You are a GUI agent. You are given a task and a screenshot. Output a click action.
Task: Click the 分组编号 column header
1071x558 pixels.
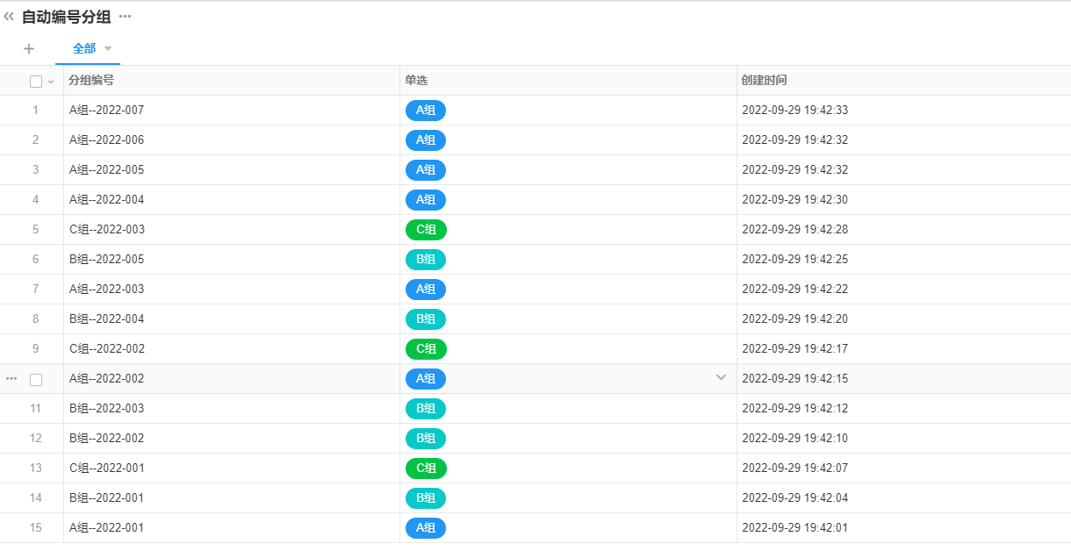[91, 81]
